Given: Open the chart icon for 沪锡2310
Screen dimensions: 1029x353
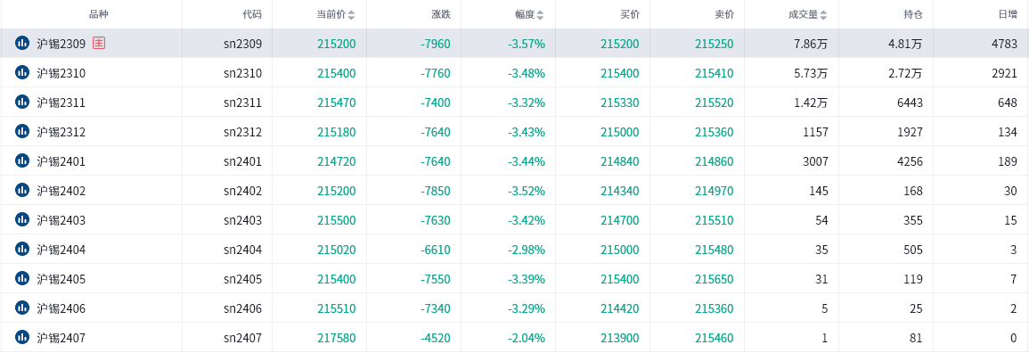Looking at the screenshot, I should click(22, 73).
